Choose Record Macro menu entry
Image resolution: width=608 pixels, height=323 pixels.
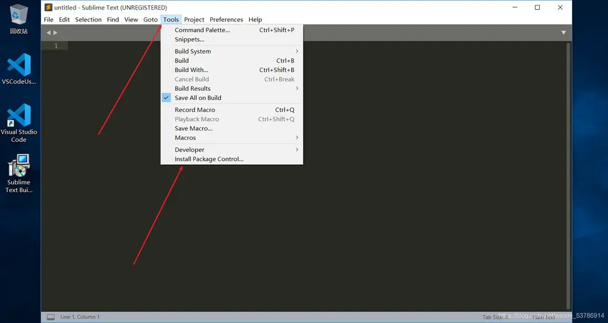pyautogui.click(x=232, y=110)
